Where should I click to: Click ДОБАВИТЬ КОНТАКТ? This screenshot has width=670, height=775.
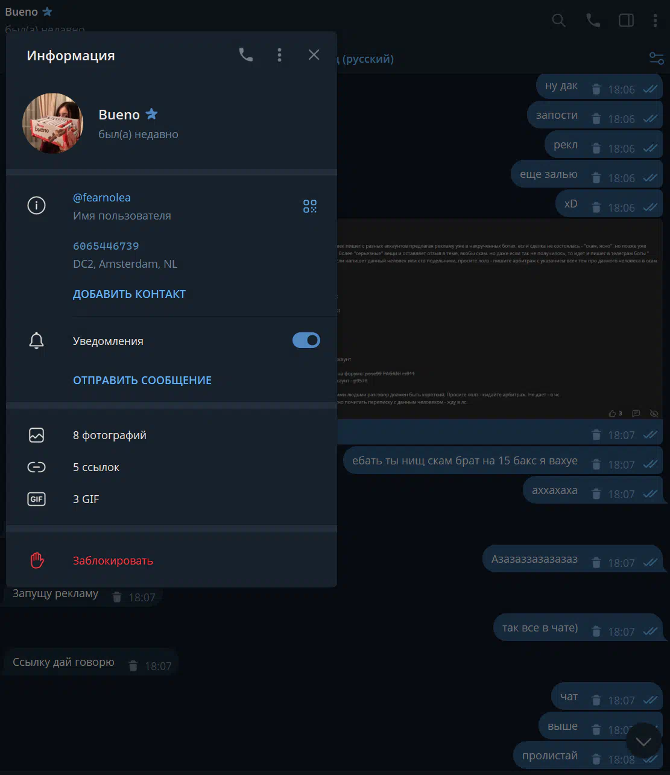(129, 294)
